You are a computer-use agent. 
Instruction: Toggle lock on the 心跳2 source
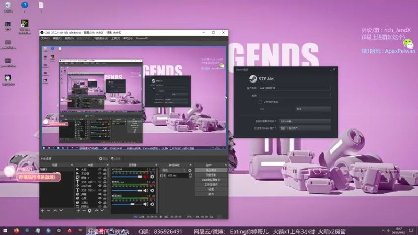pos(105,203)
